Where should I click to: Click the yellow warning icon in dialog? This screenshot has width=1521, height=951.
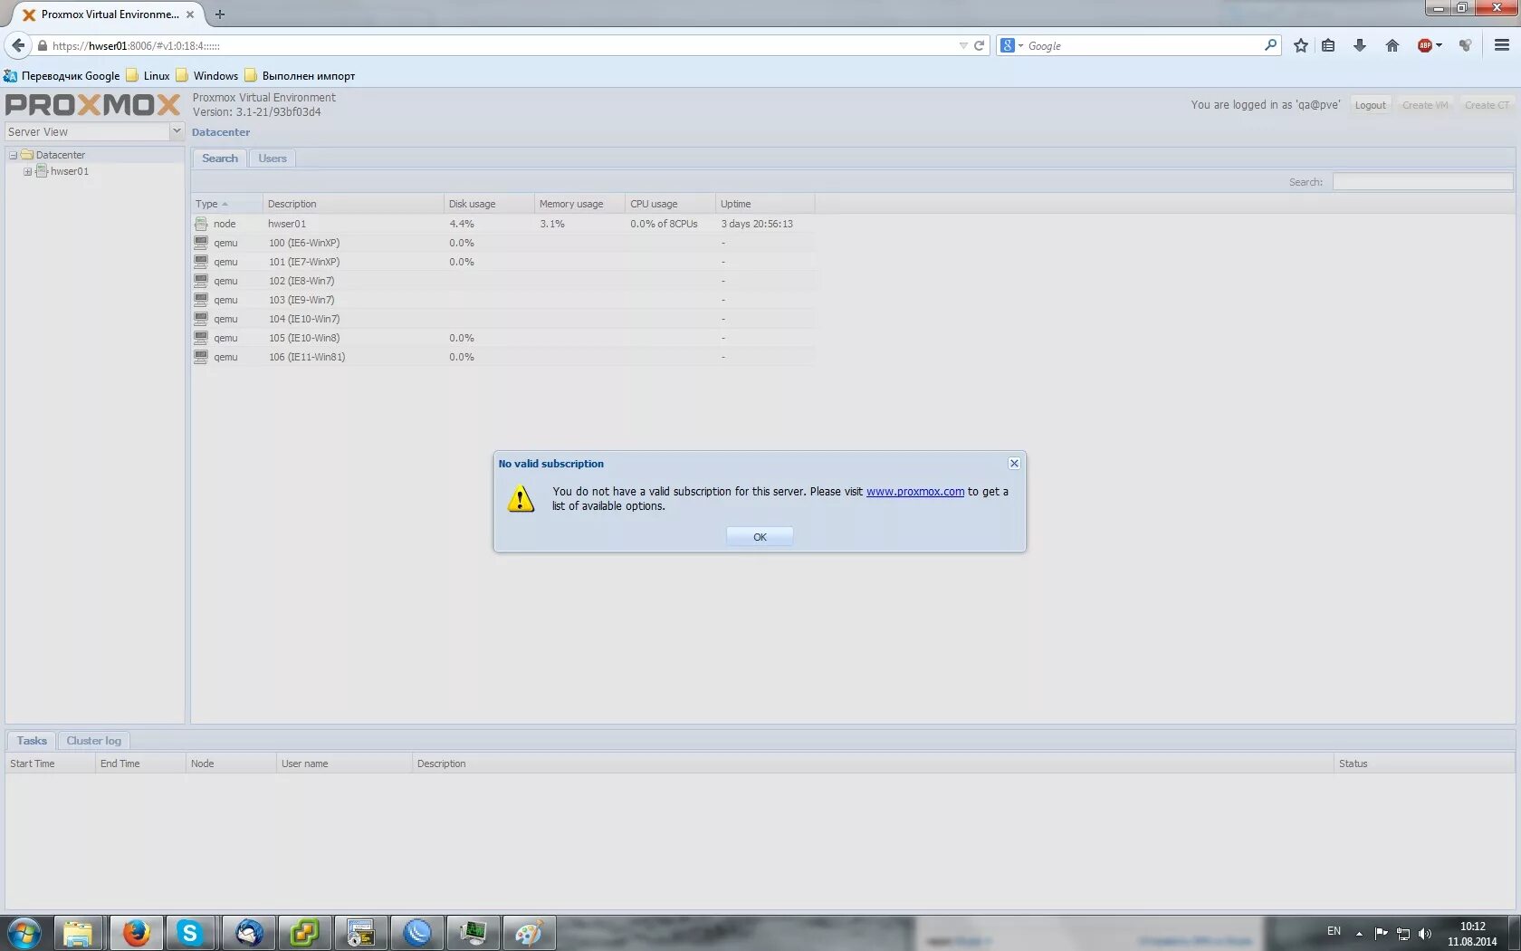(521, 499)
